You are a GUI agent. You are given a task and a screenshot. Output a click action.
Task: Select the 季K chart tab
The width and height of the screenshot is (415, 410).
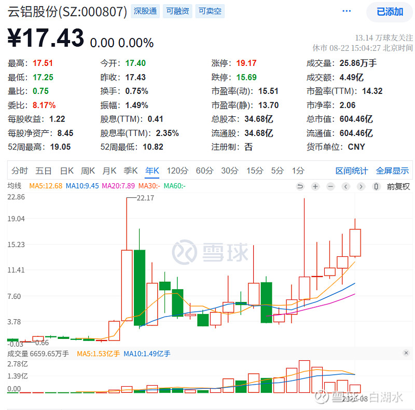coord(131,171)
